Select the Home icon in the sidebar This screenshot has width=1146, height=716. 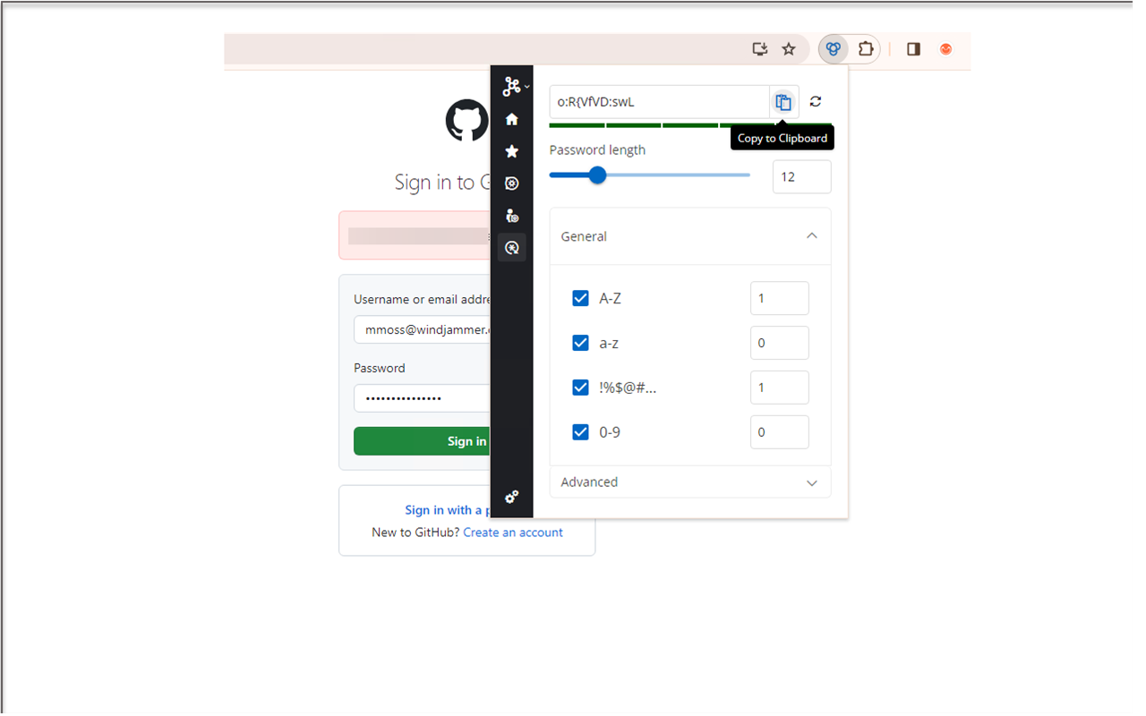511,119
